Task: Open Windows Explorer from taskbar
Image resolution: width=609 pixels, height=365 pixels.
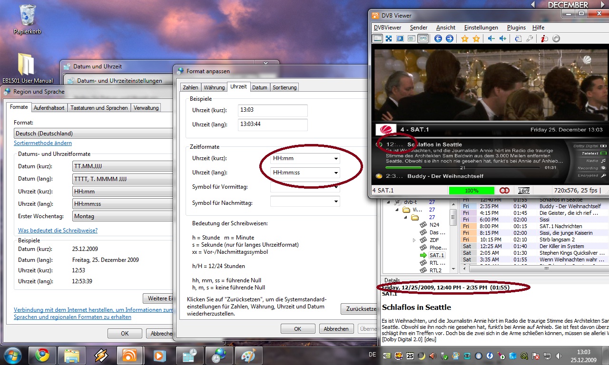Action: (x=71, y=355)
